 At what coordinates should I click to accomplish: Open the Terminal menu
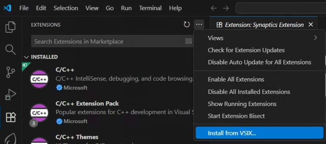150,8
